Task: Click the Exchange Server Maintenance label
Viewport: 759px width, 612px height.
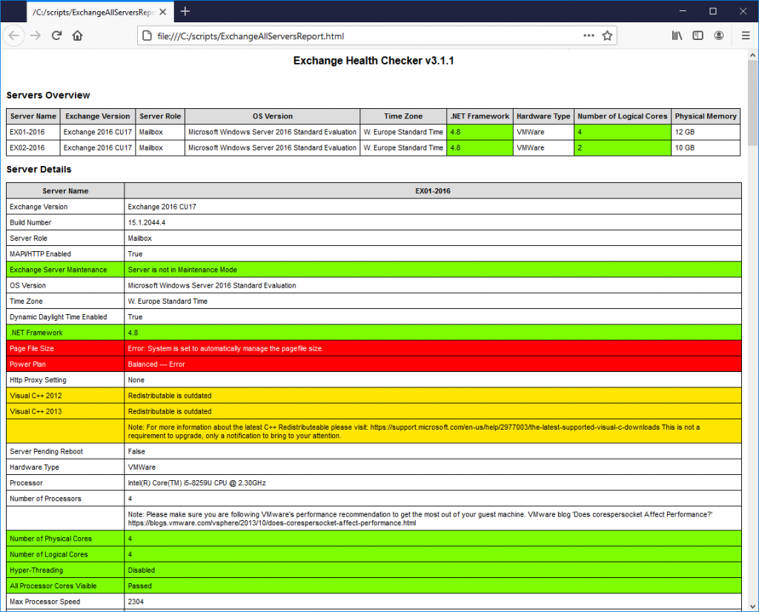Action: [58, 270]
